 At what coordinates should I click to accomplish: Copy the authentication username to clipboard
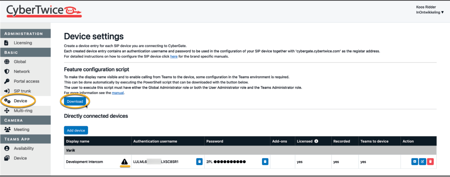[x=199, y=162]
